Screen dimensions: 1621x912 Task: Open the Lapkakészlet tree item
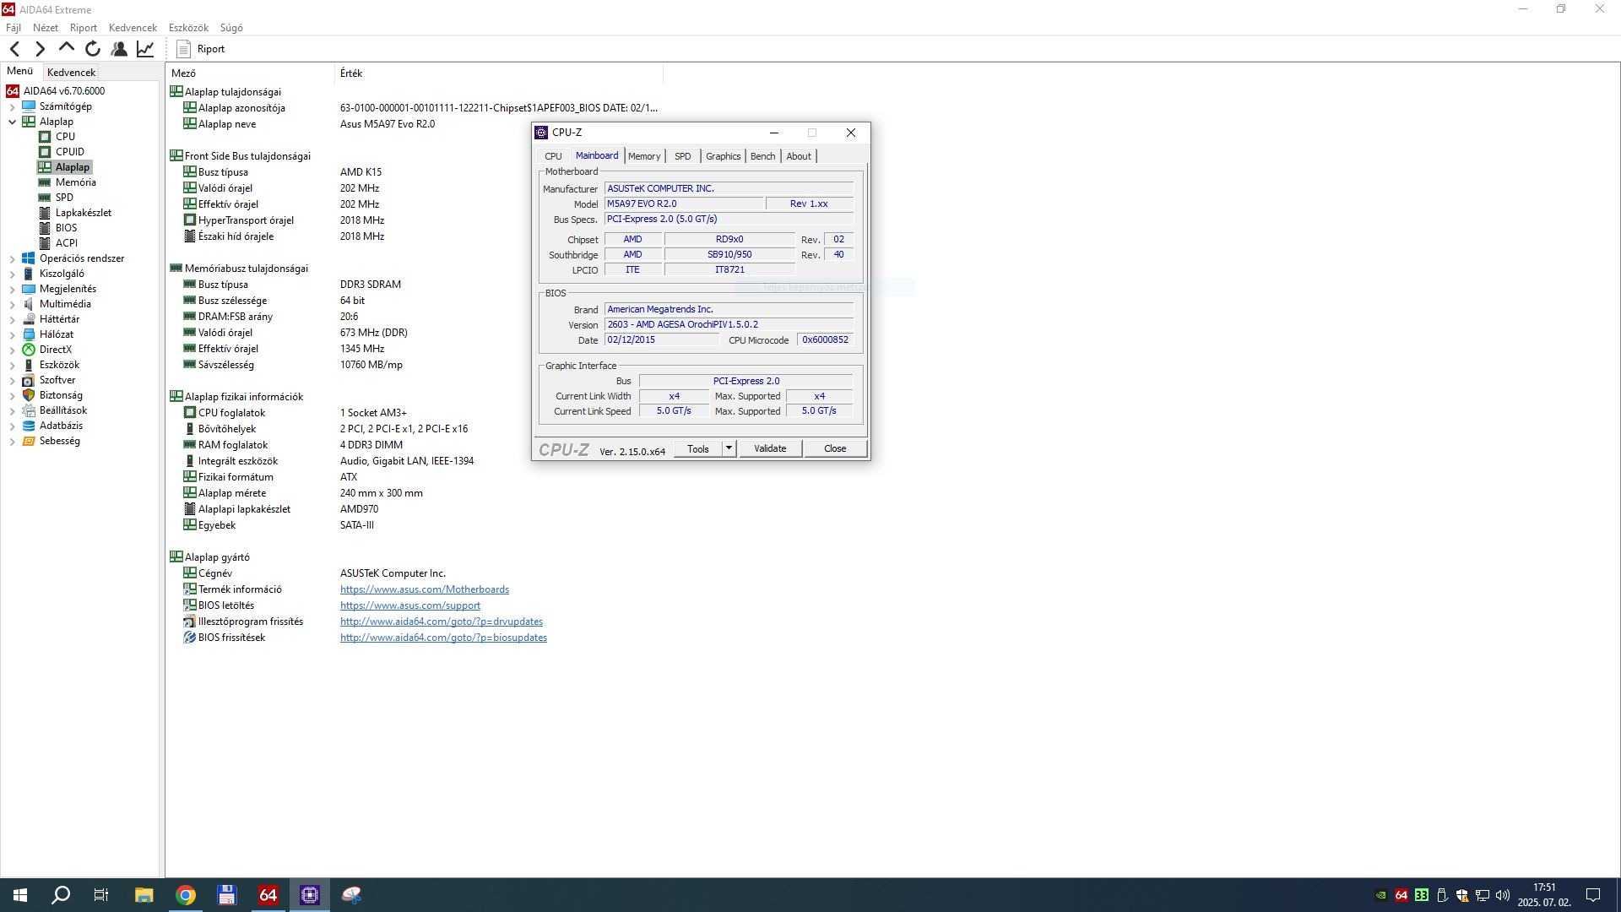83,213
